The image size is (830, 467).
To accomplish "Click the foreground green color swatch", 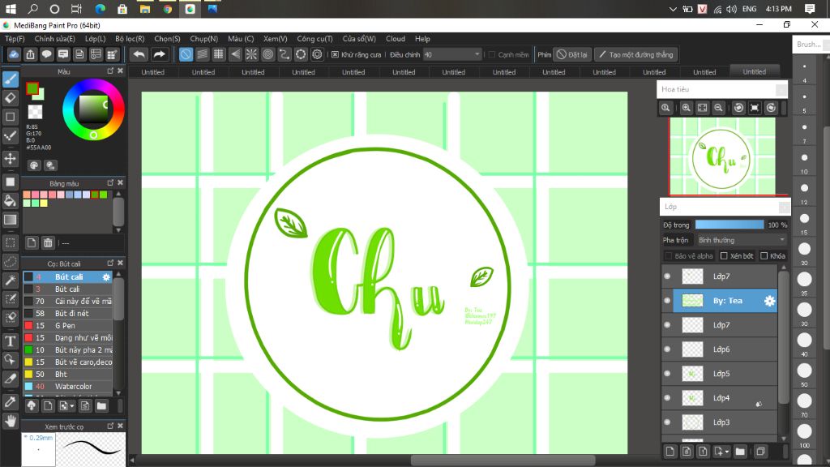I will [x=32, y=89].
